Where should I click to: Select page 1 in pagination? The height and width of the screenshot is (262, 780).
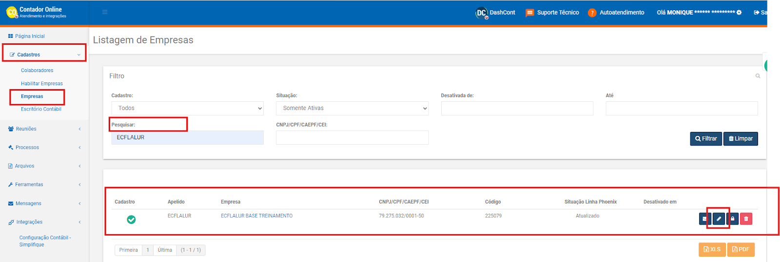tap(148, 250)
